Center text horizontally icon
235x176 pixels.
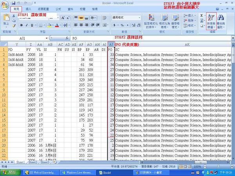pyautogui.click(x=81, y=25)
